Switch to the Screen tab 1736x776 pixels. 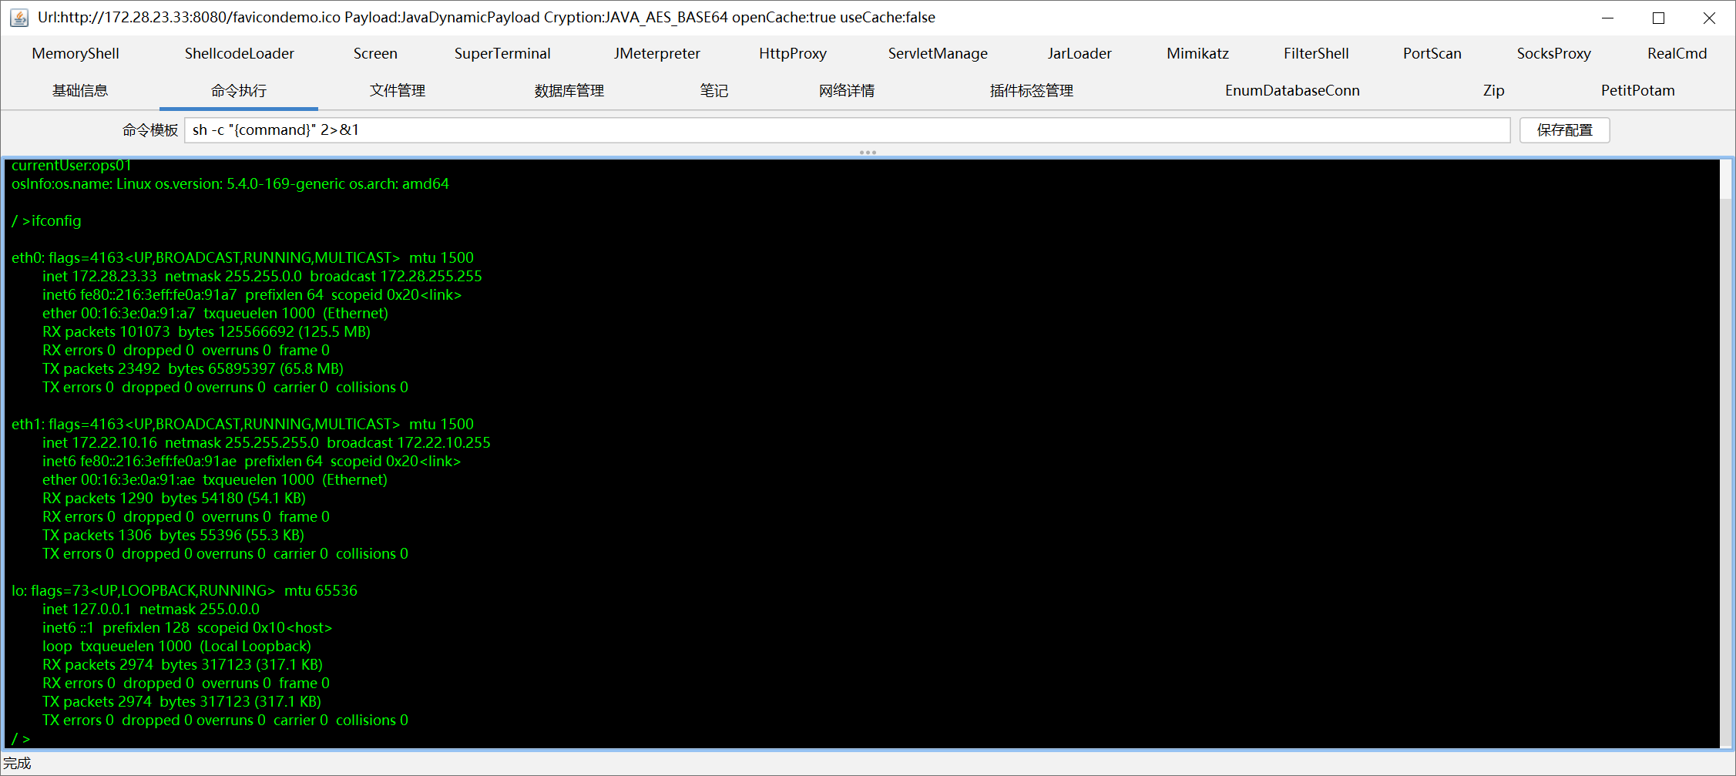click(375, 53)
